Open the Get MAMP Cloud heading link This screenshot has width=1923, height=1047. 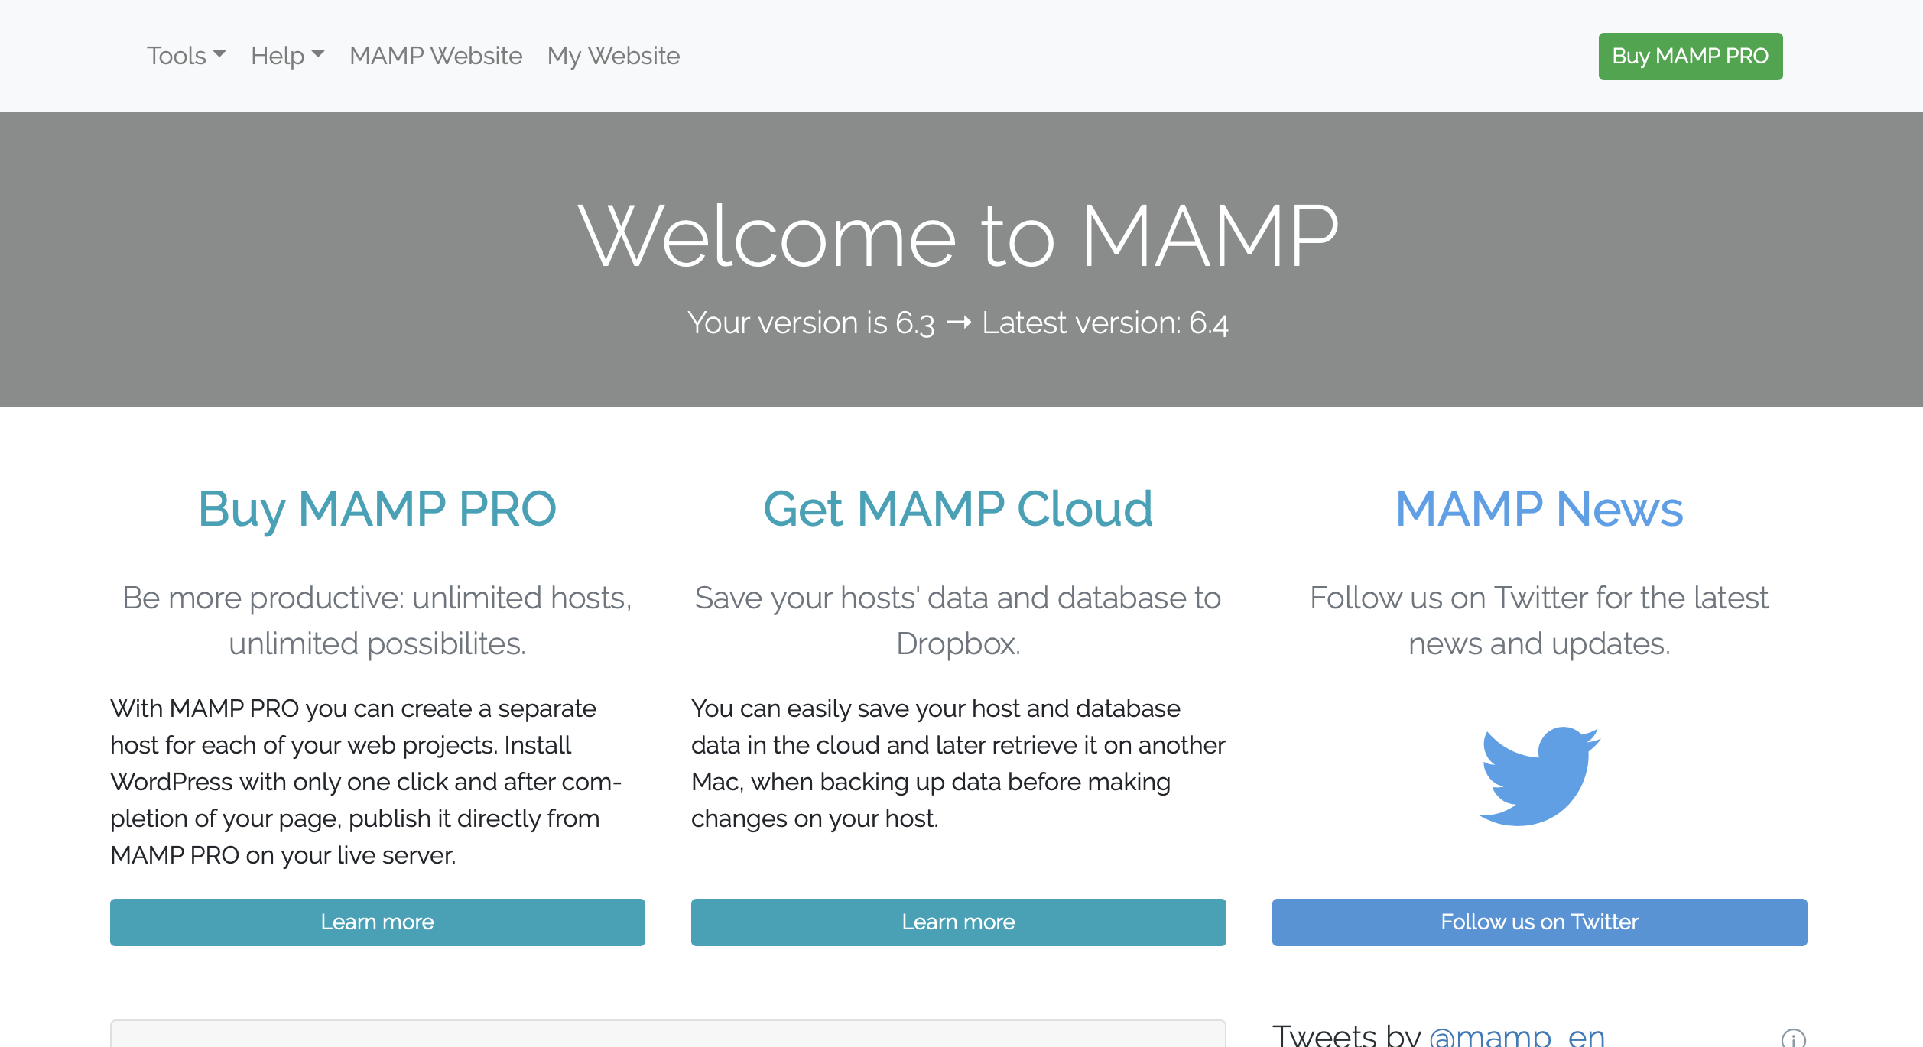click(x=959, y=509)
